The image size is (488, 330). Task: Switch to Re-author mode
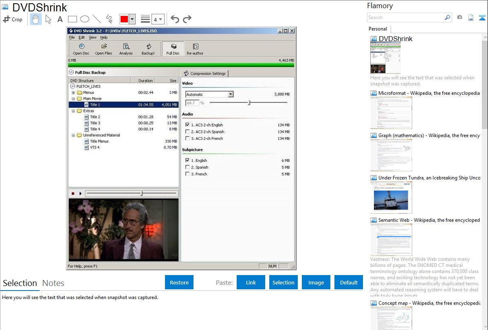pyautogui.click(x=195, y=49)
